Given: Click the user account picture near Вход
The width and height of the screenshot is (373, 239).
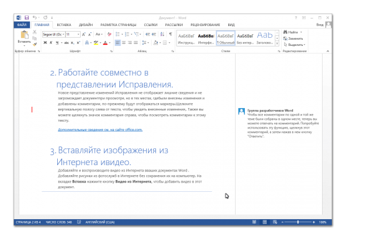Looking at the screenshot, I should point(328,25).
